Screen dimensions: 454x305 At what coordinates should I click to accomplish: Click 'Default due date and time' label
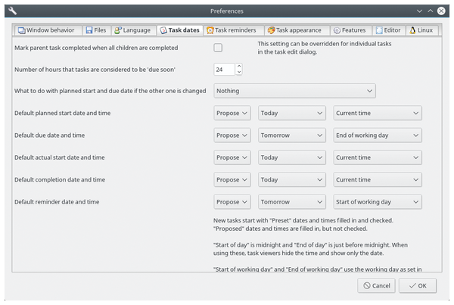click(49, 135)
